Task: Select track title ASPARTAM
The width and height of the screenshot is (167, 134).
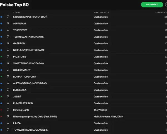Action: (x=19, y=23)
